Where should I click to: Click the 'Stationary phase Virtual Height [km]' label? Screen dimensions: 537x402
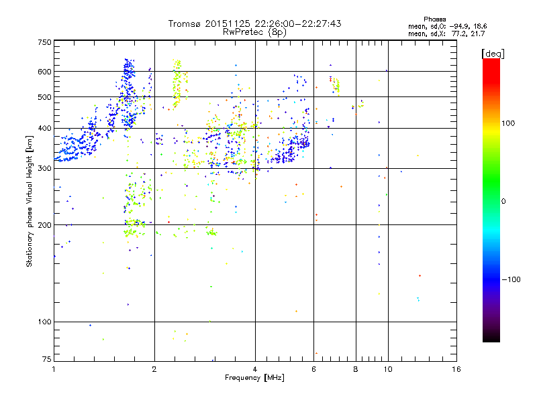click(x=30, y=201)
